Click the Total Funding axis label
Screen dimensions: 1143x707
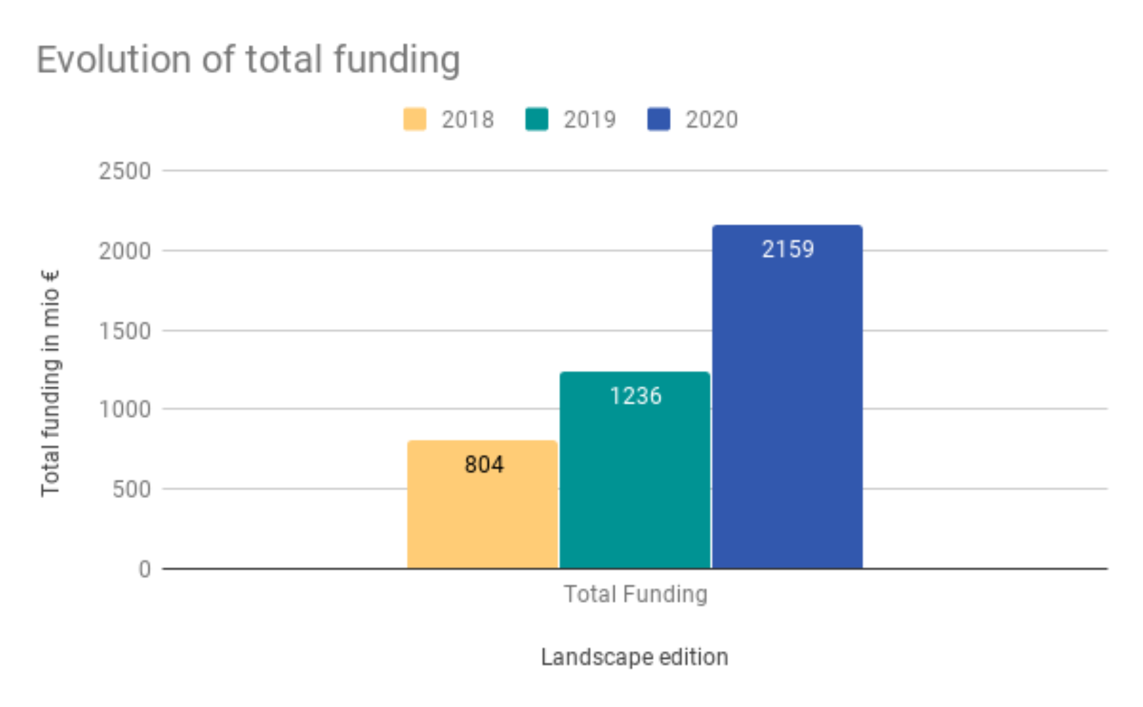(636, 593)
